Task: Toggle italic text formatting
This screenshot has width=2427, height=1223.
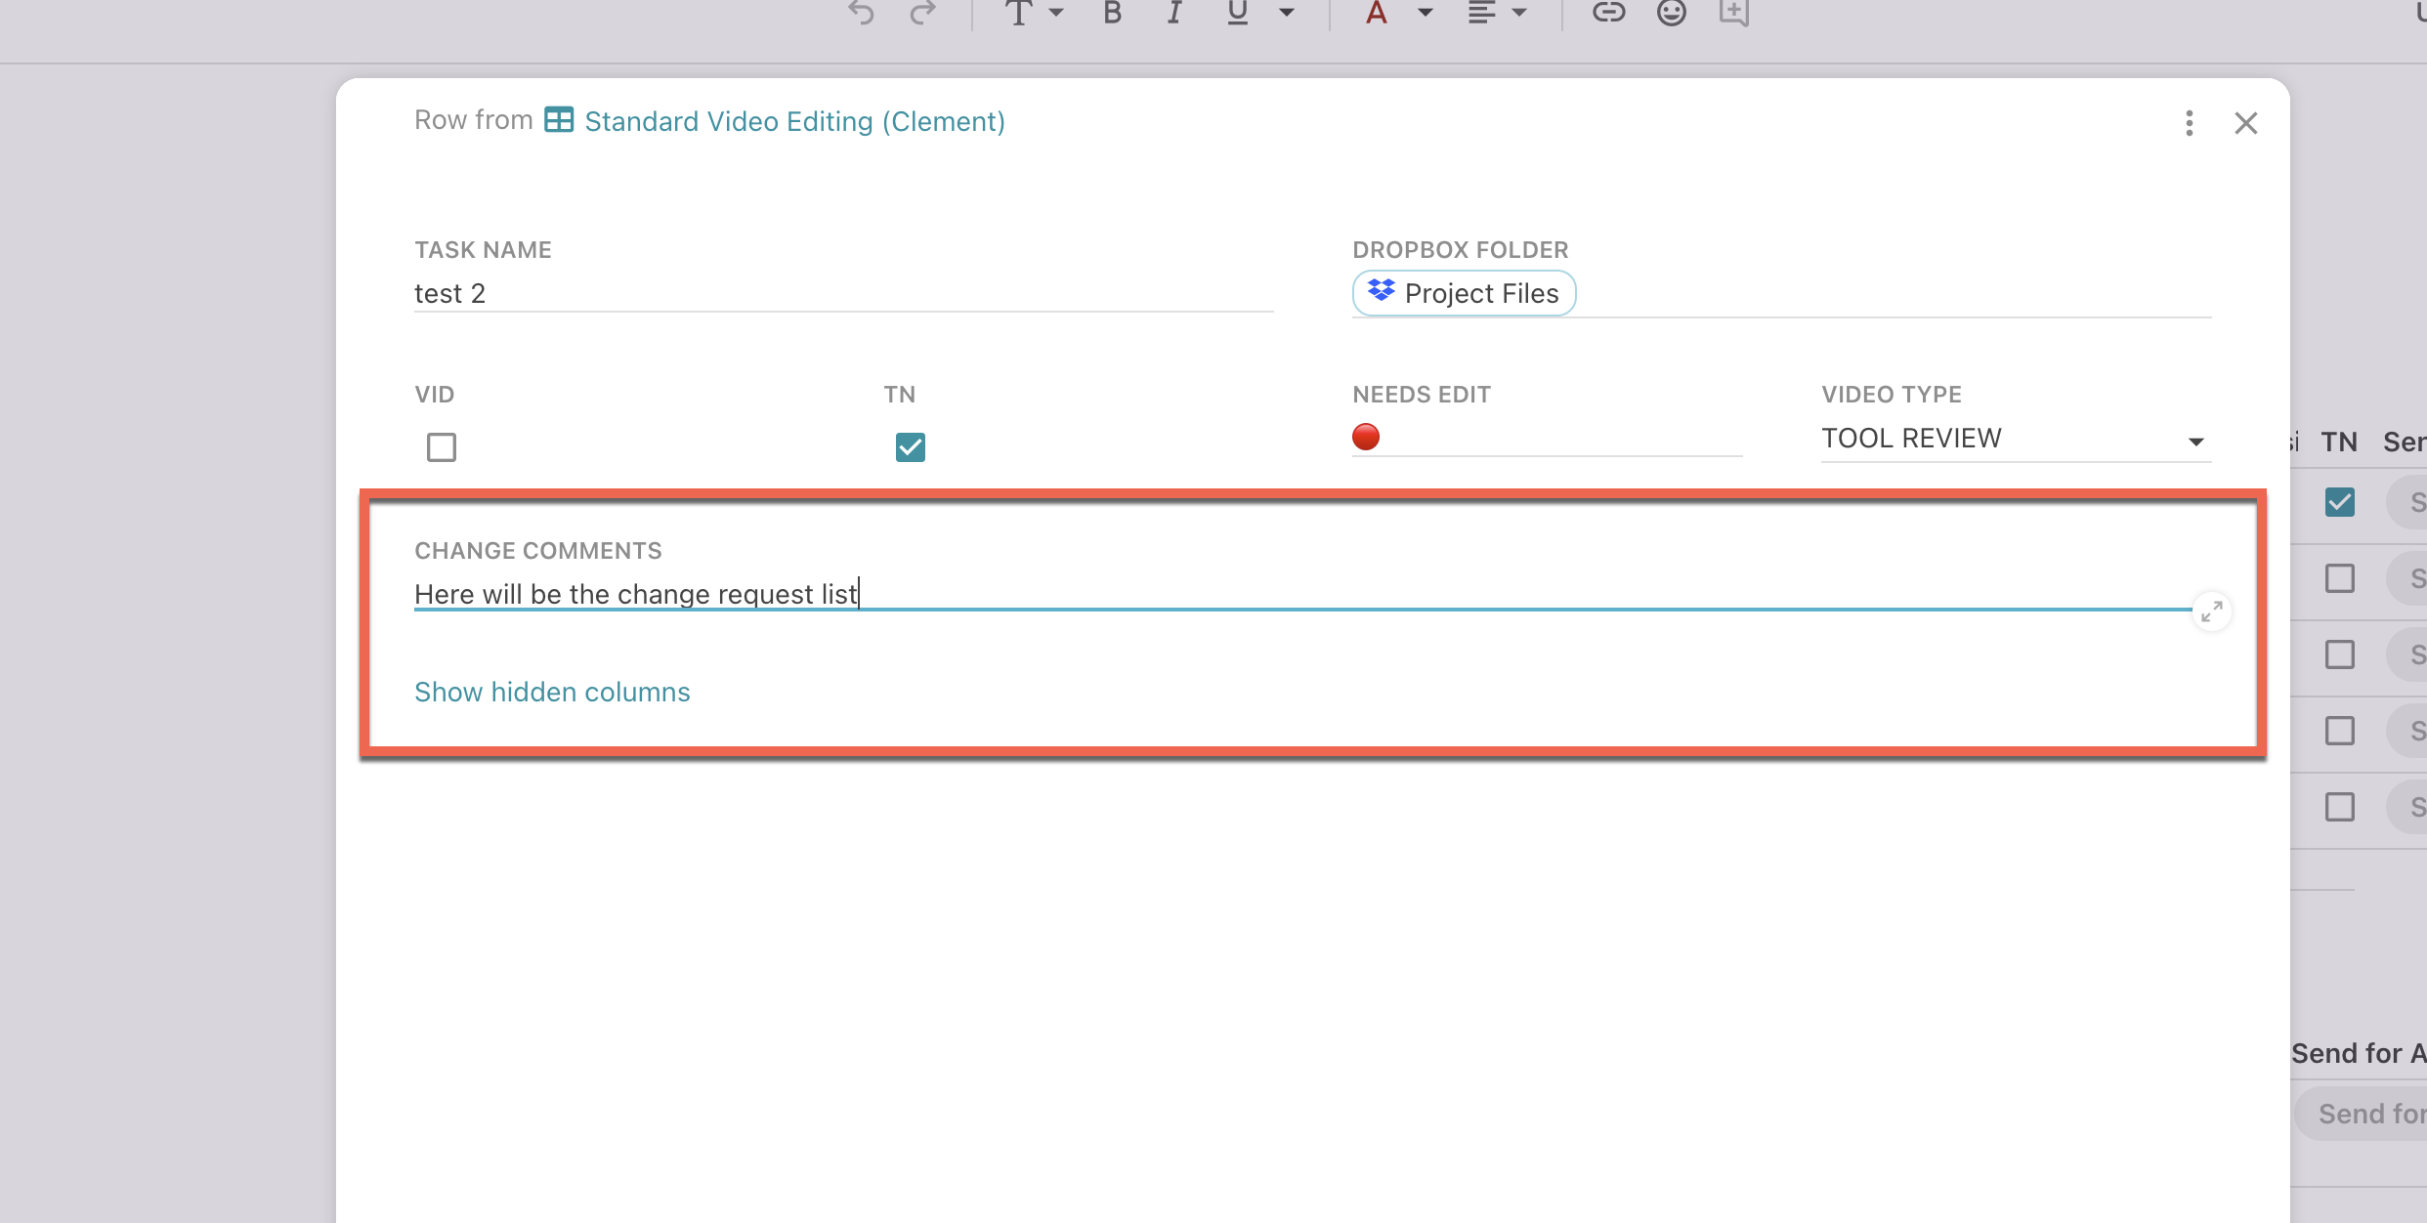Action: coord(1174,13)
